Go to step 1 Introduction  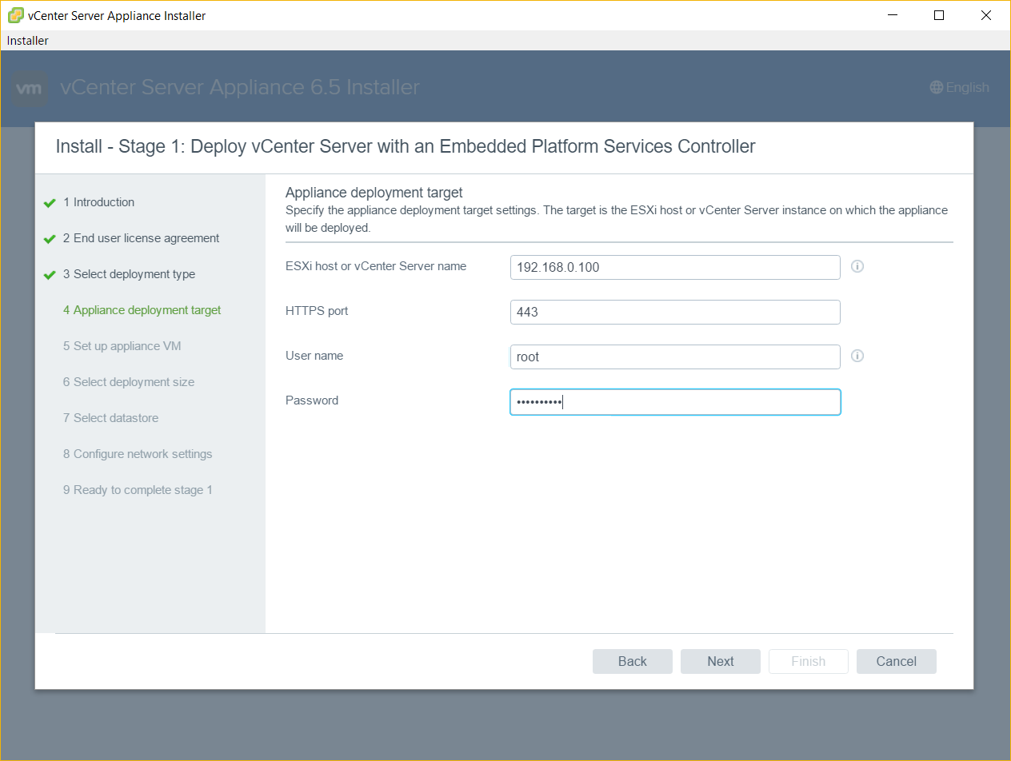tap(99, 202)
